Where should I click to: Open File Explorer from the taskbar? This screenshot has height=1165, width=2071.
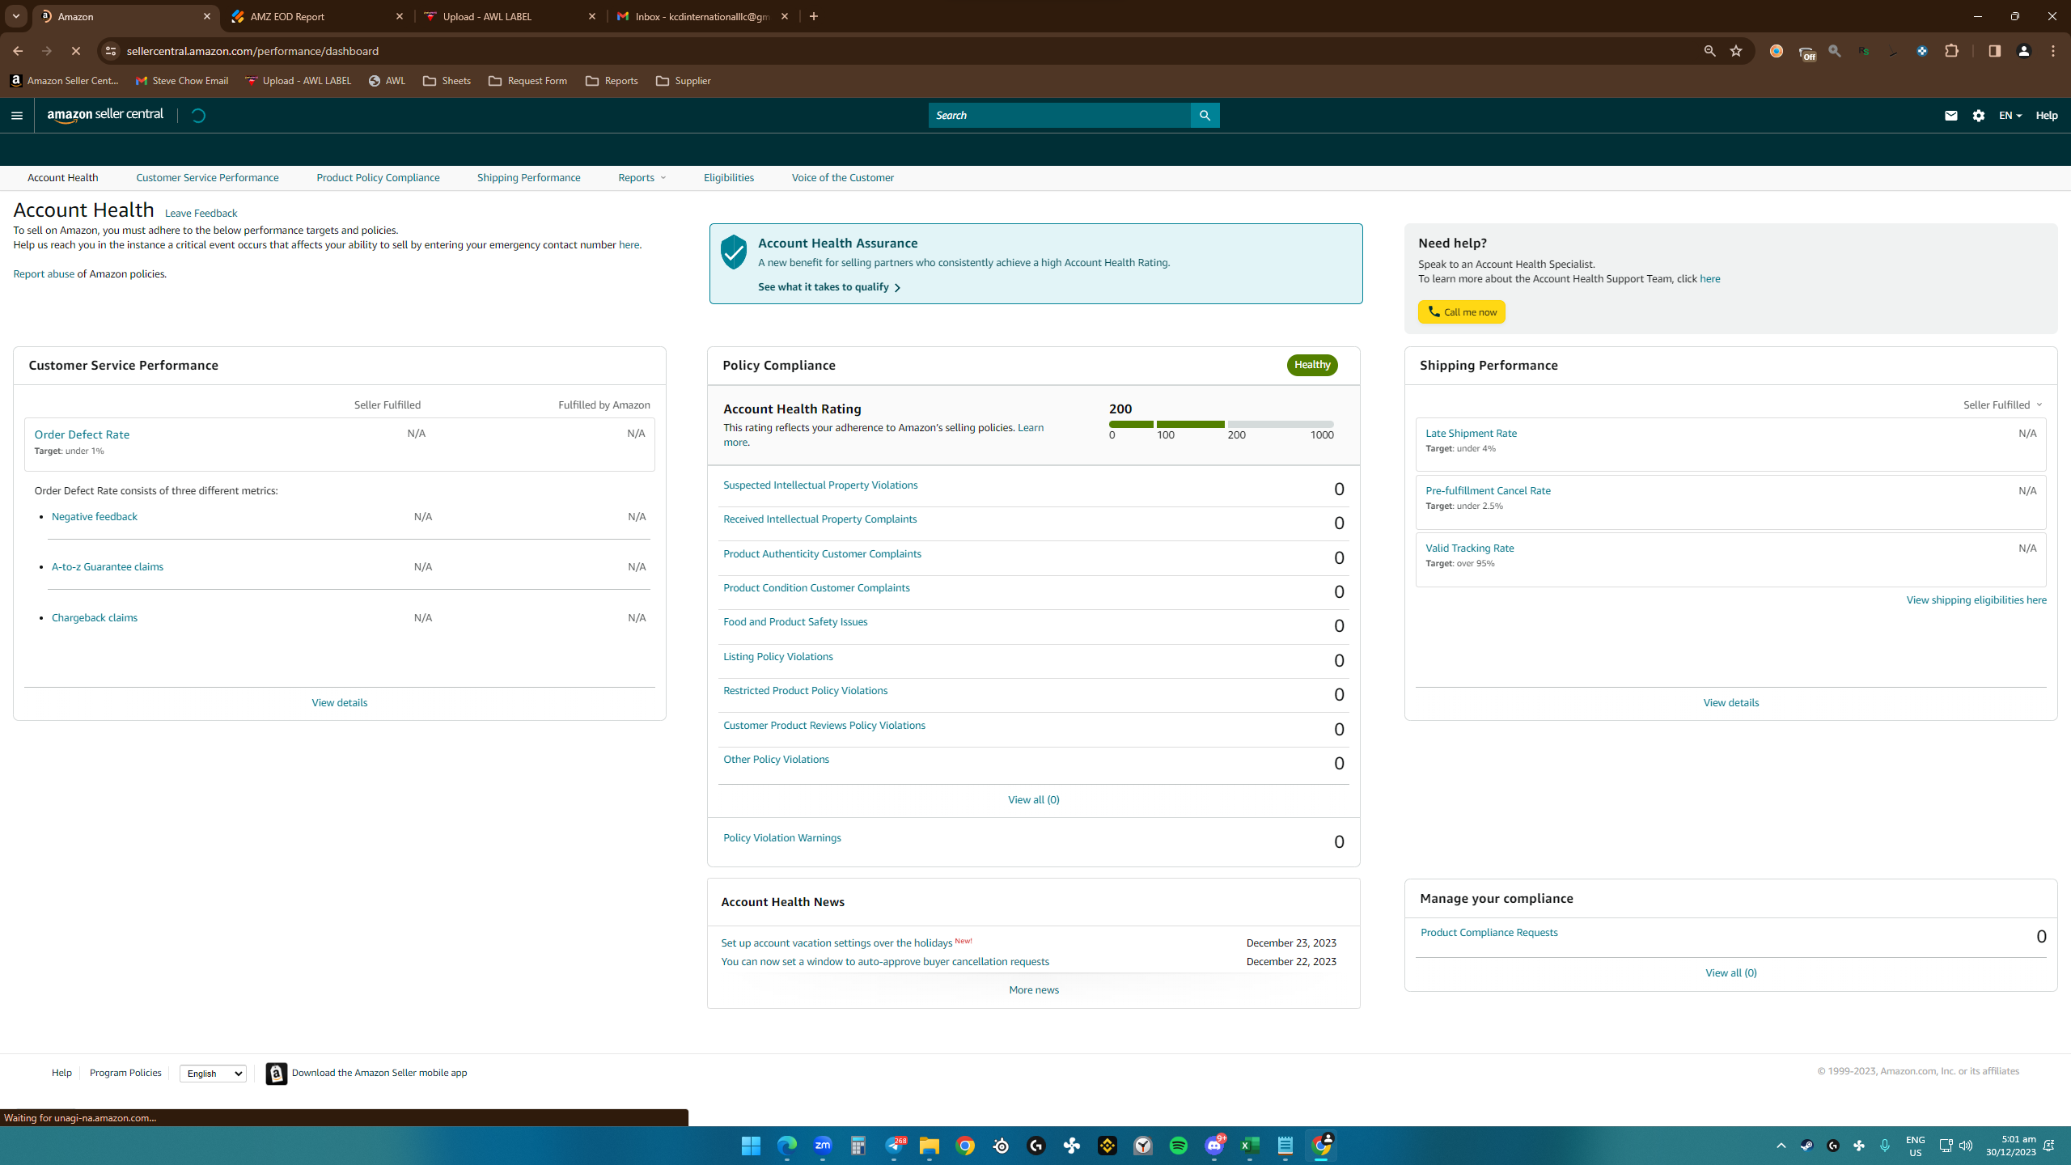pyautogui.click(x=930, y=1146)
